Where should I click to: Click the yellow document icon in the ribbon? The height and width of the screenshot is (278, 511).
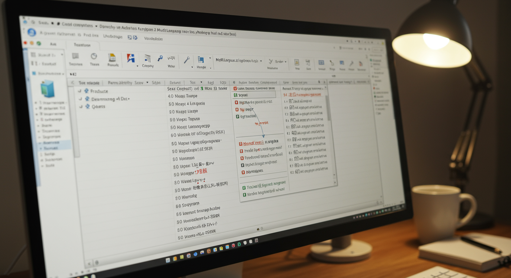[112, 58]
